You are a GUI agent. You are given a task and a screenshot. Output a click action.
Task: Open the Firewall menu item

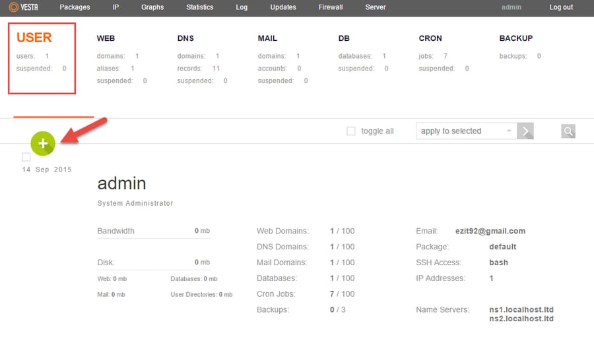pyautogui.click(x=331, y=7)
